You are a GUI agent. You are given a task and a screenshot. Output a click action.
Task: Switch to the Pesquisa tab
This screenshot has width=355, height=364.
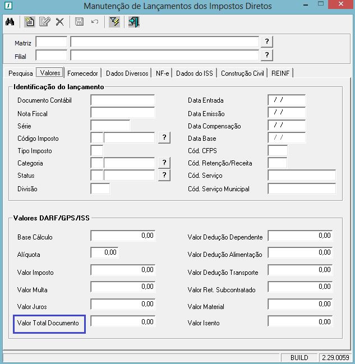point(20,73)
